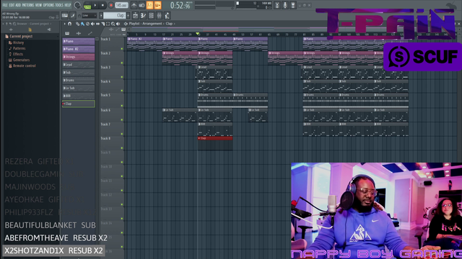Open the Browser/plugin picker running-man icon
The image size is (462, 259).
(167, 16)
